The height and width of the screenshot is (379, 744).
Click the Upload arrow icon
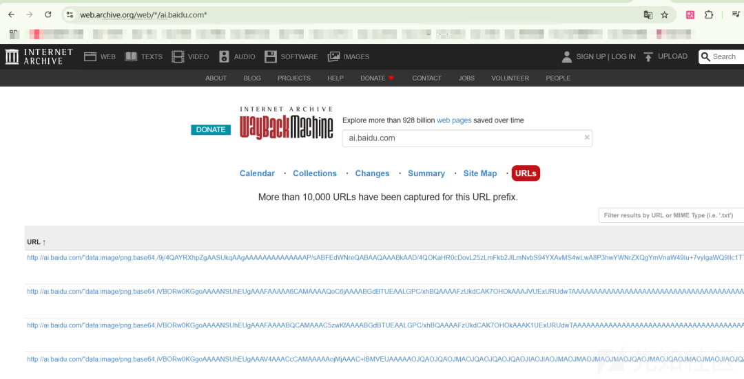(648, 57)
